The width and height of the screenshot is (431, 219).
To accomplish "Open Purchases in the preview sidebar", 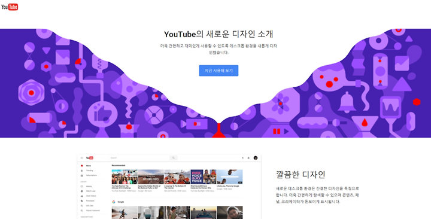I will (87, 201).
